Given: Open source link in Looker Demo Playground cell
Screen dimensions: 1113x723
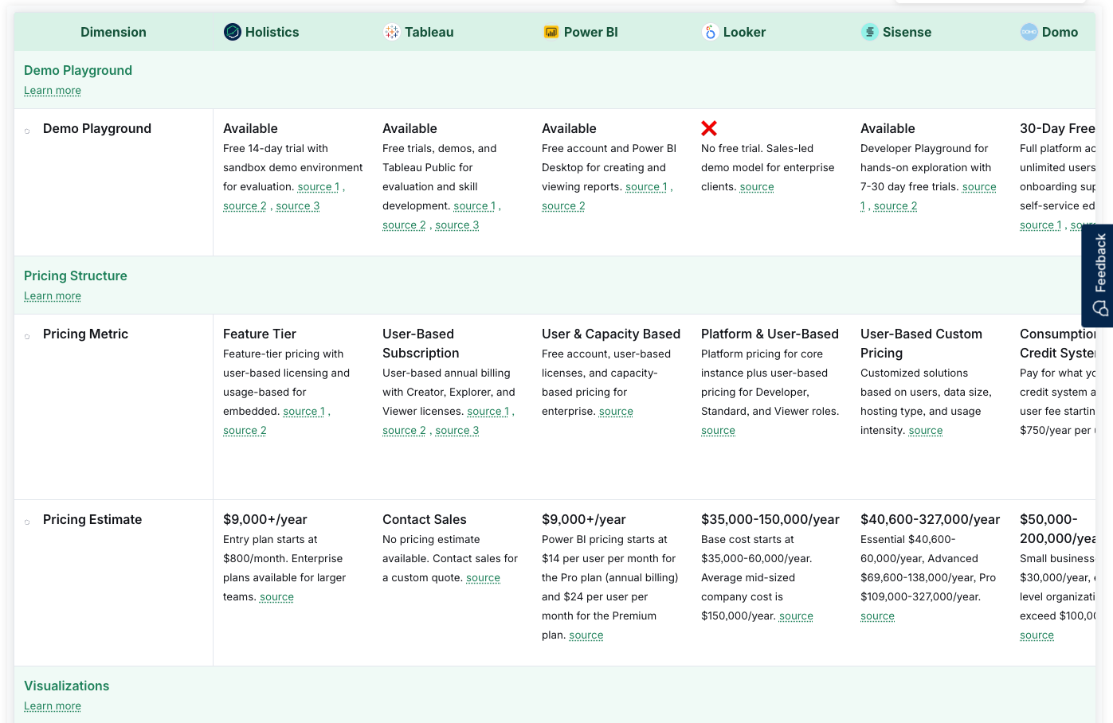Looking at the screenshot, I should (x=757, y=187).
